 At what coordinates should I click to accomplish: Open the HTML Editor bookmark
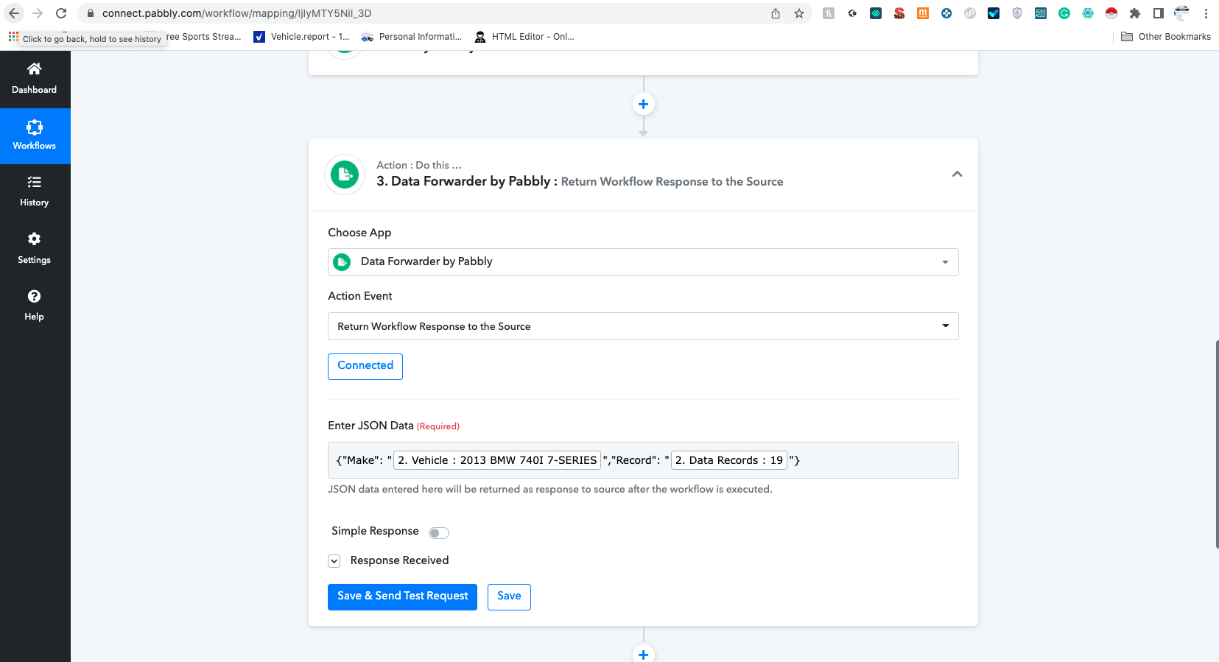point(524,37)
